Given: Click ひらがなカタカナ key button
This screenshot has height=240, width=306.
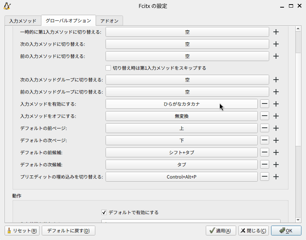Looking at the screenshot, I should tap(181, 104).
